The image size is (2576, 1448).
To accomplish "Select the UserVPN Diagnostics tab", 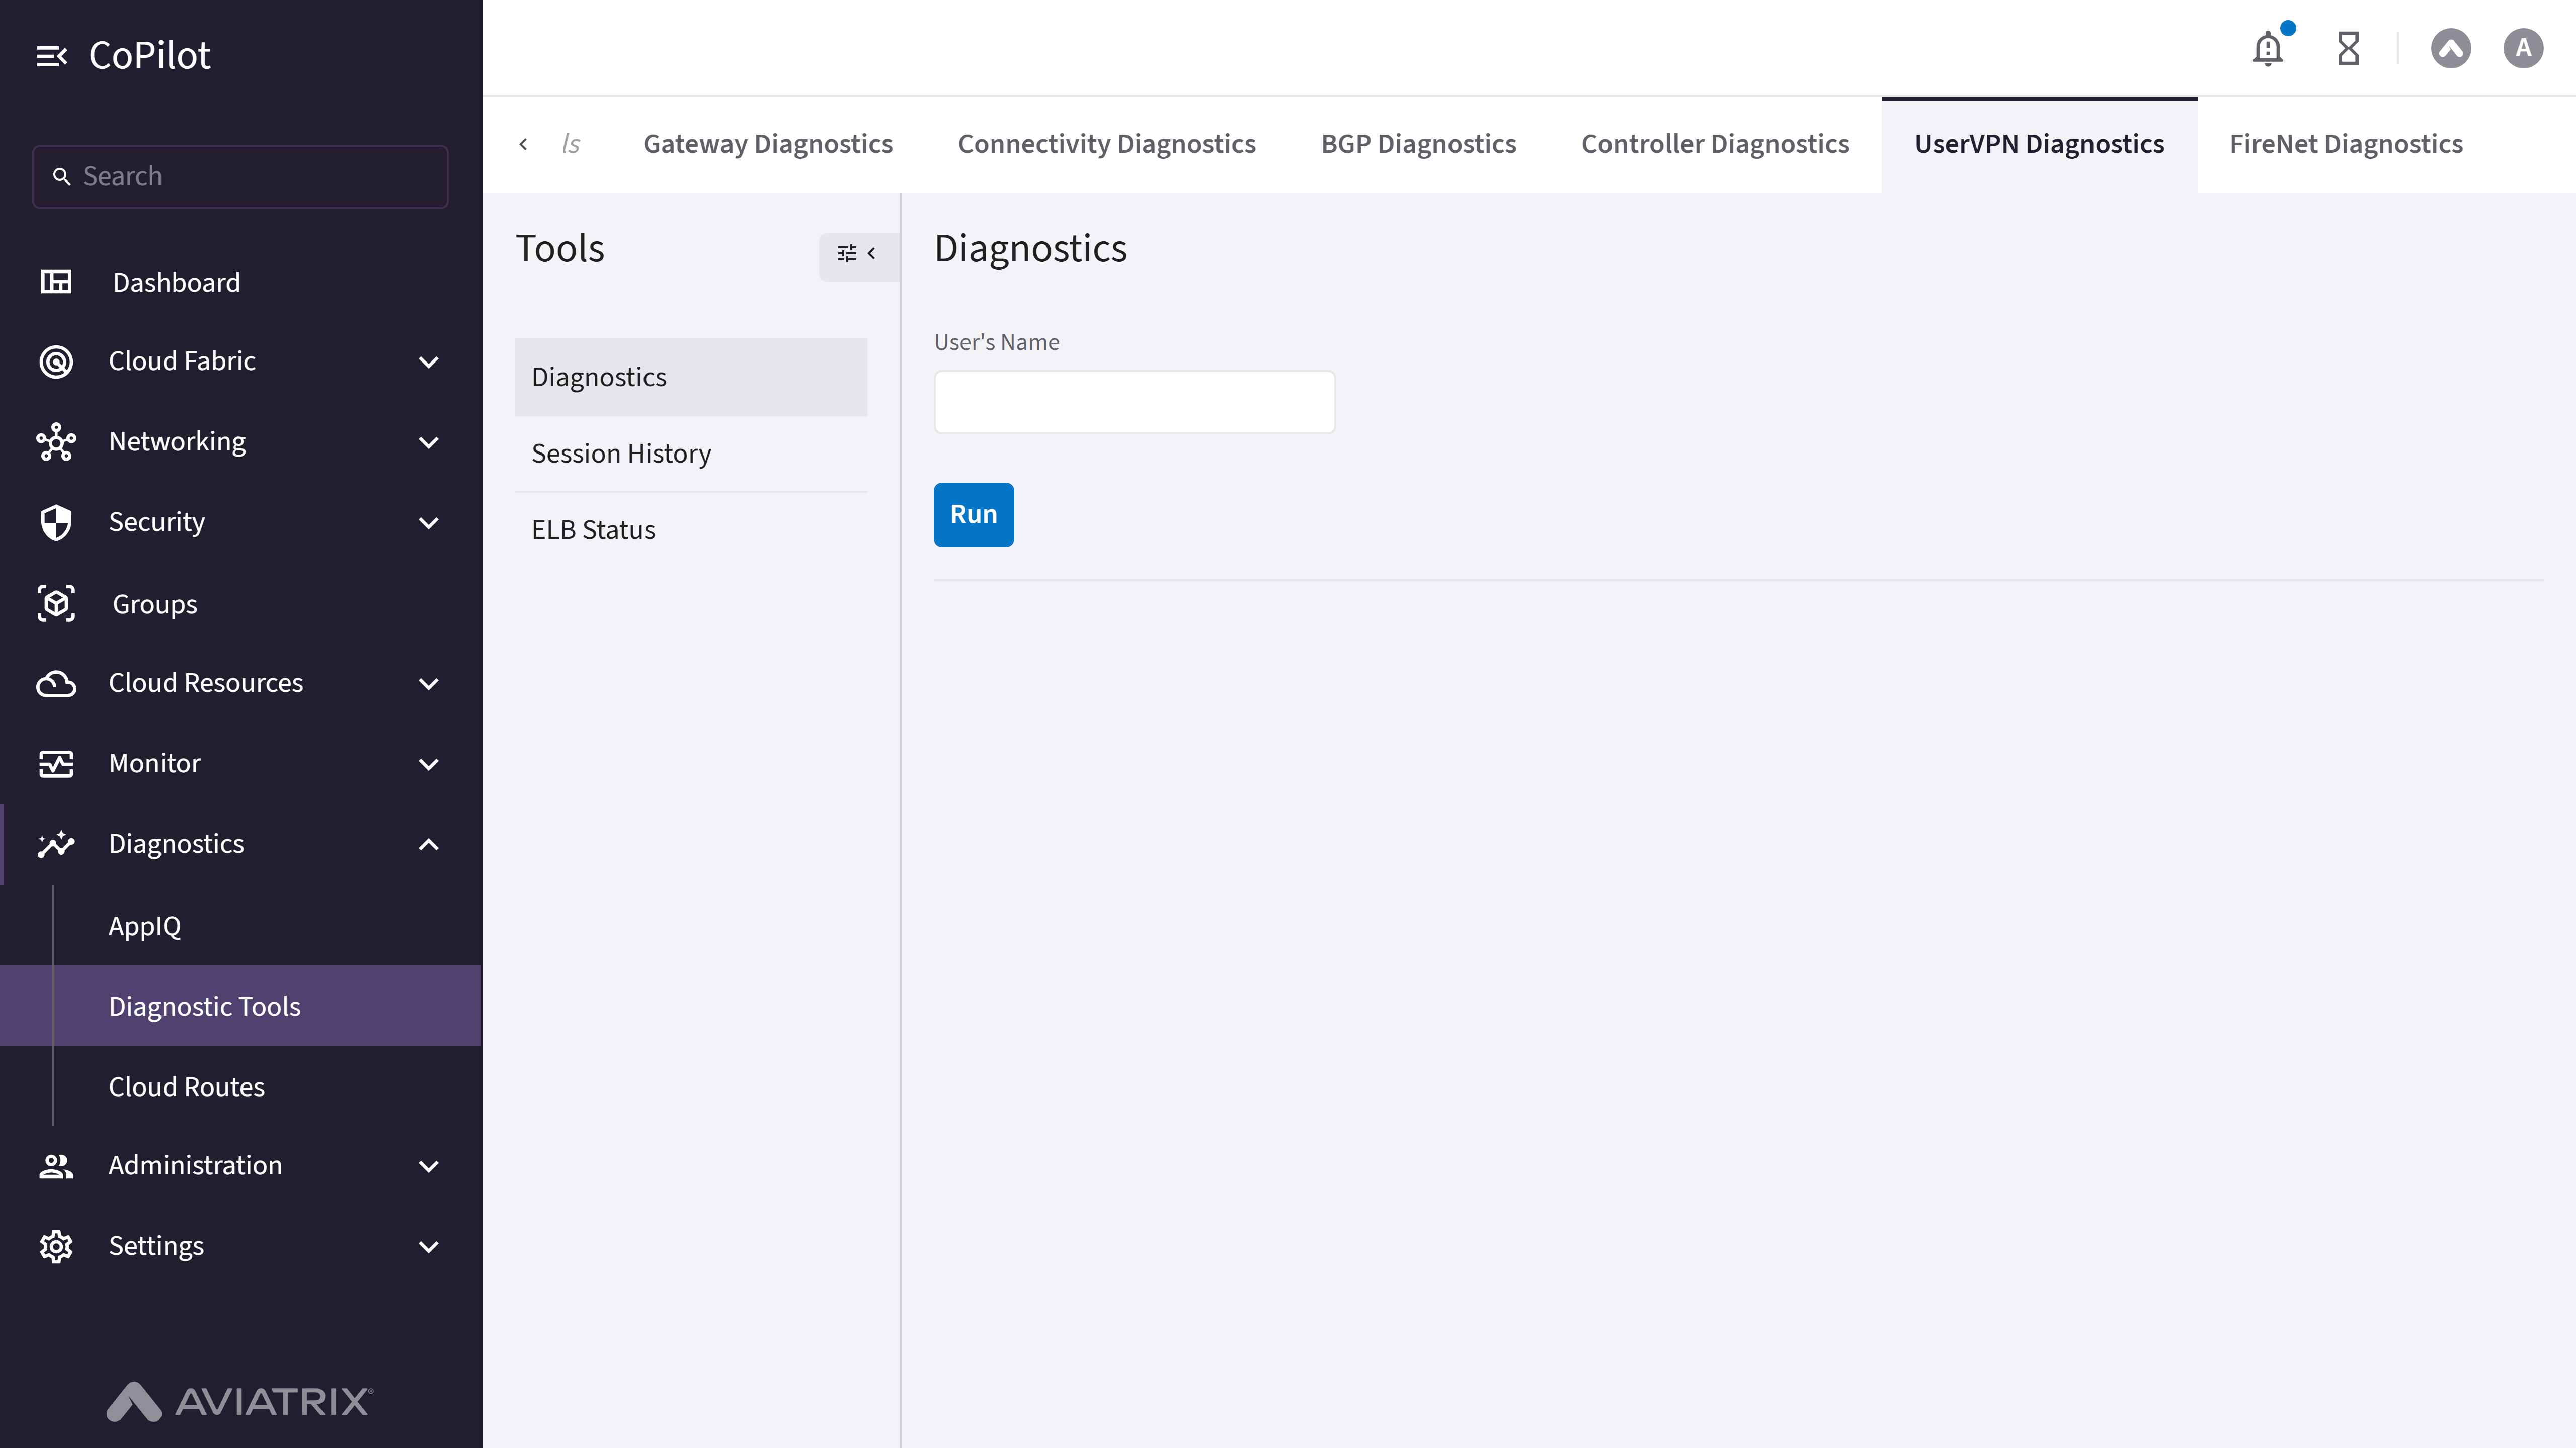I will pos(2039,144).
